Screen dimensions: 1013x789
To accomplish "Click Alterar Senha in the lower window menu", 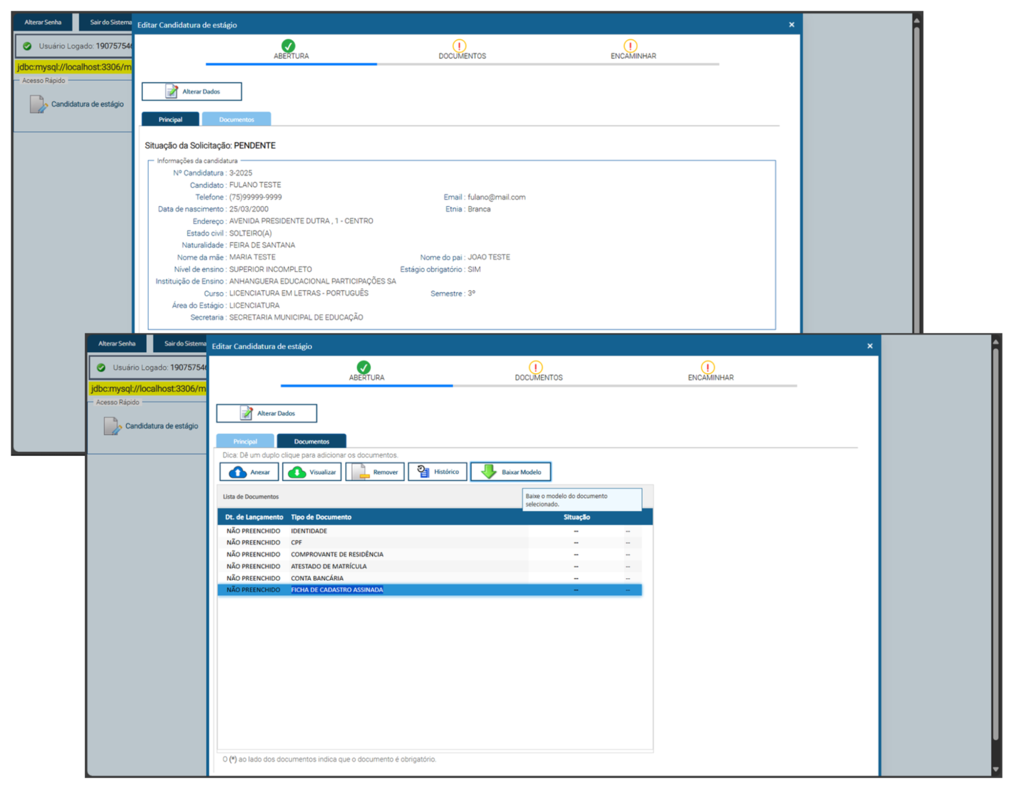I will tap(117, 344).
